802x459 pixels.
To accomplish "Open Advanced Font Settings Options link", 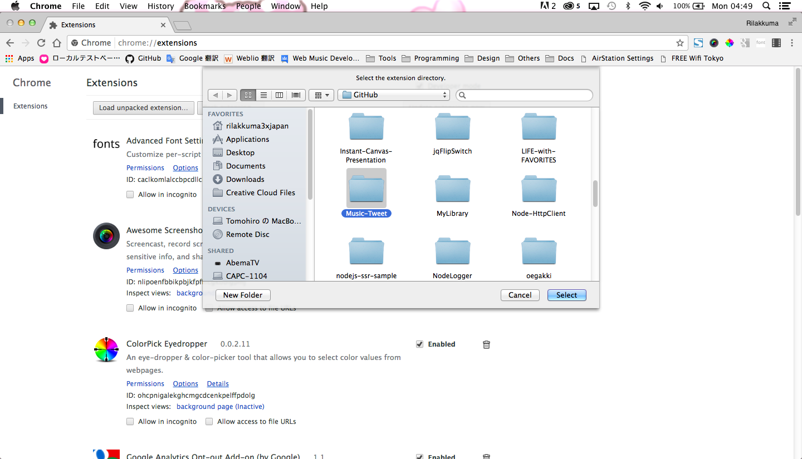I will point(185,168).
